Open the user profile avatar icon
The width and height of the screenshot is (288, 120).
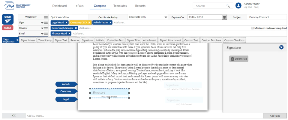[x=238, y=5]
